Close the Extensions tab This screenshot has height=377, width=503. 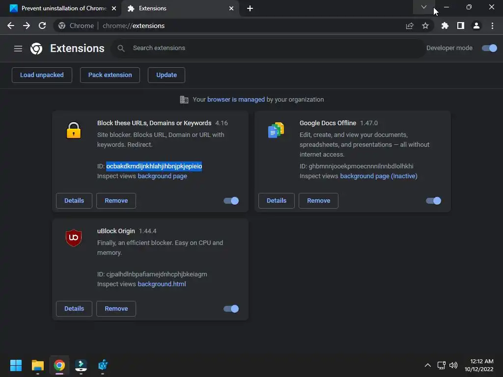[x=231, y=8]
